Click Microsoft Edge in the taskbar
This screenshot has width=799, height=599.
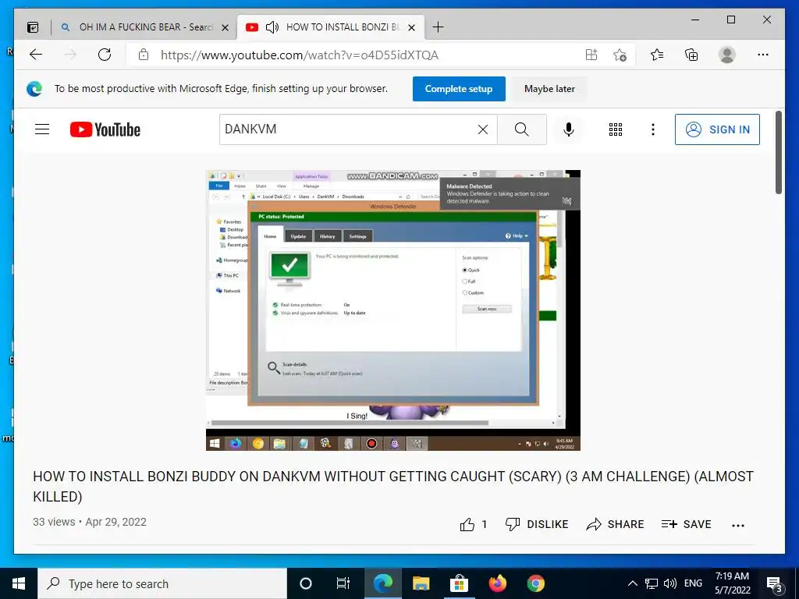point(382,583)
